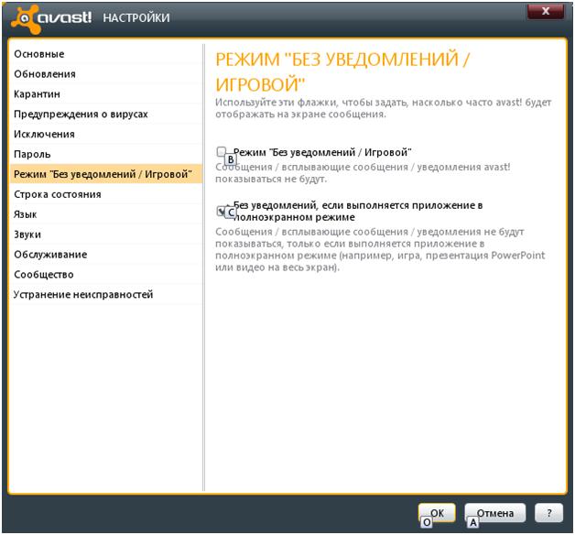Select Обслуживание in the sidebar
The width and height of the screenshot is (575, 535).
click(x=106, y=255)
